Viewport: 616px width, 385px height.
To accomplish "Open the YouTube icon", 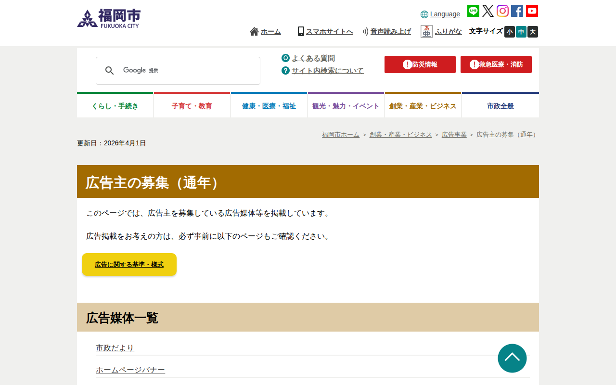I will (x=532, y=11).
